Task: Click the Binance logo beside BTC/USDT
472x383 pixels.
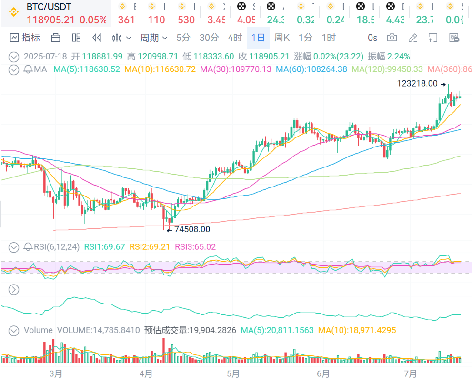Action: (13, 12)
